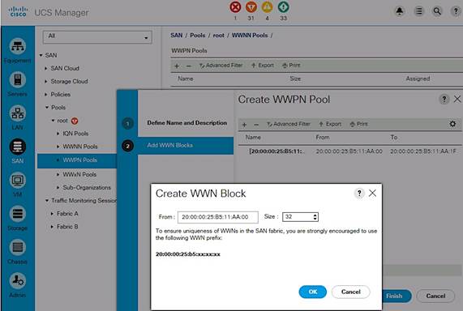
Task: Click root in the breadcrumb
Action: click(x=218, y=36)
